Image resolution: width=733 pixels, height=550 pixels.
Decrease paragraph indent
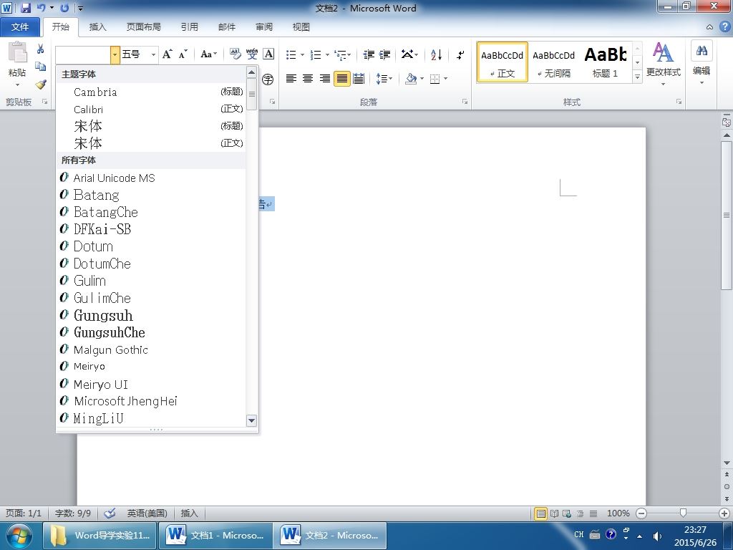click(x=369, y=54)
